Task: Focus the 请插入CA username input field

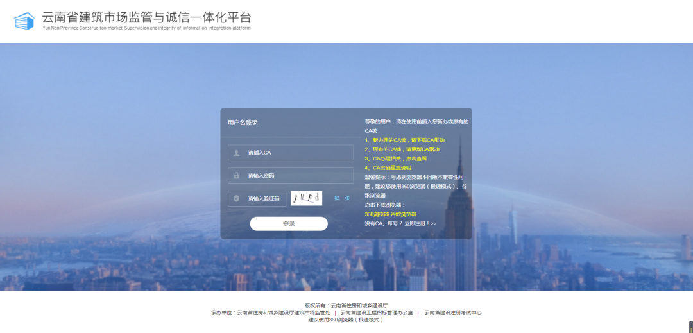Action: (x=291, y=152)
